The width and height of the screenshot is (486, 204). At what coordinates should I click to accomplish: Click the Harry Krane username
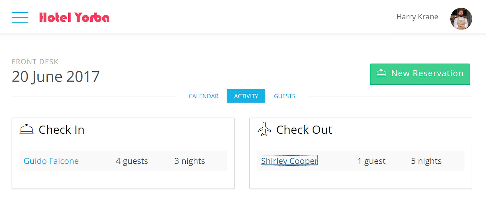click(x=417, y=17)
